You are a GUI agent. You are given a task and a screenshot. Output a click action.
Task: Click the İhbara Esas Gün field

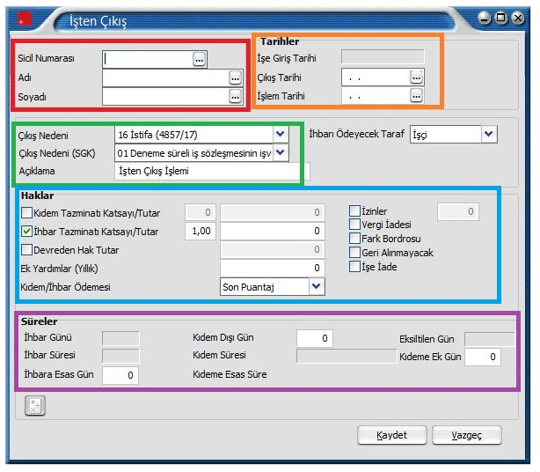[120, 375]
